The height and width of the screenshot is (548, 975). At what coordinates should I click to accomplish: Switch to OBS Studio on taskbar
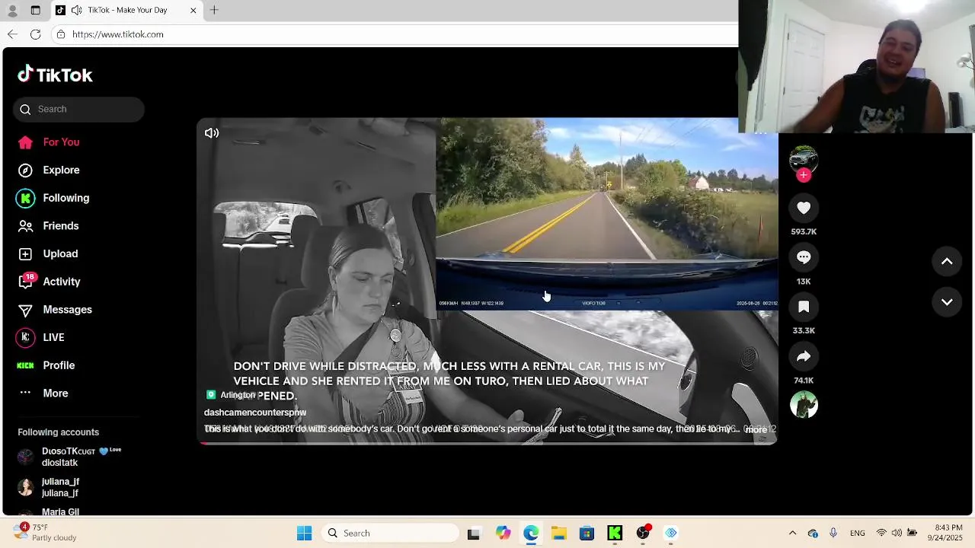(643, 533)
